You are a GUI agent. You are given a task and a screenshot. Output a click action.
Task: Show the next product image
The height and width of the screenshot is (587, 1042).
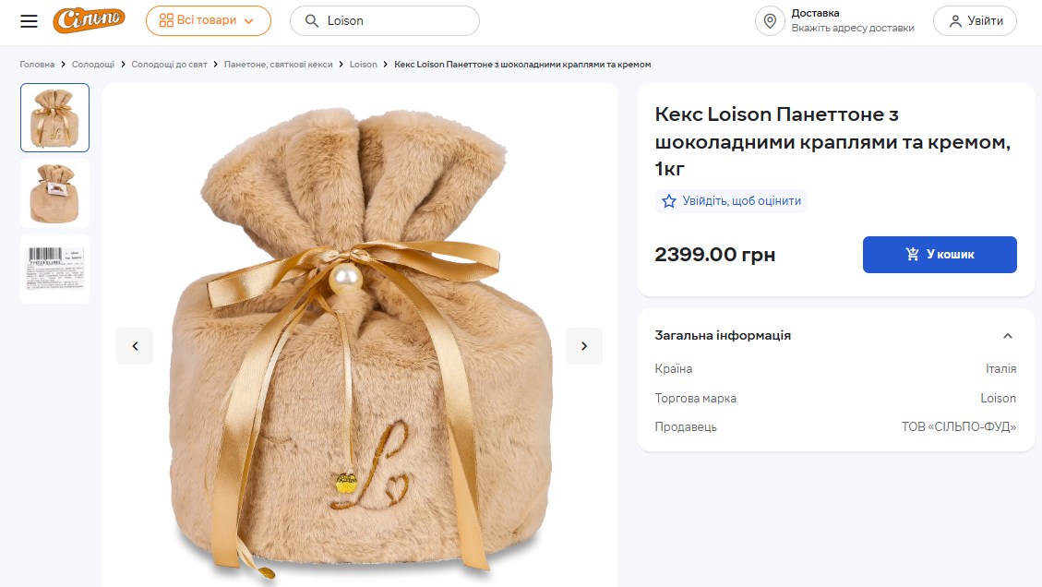583,346
